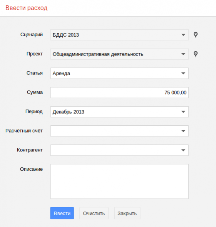Click the Проект label
216x227 pixels.
coord(35,54)
